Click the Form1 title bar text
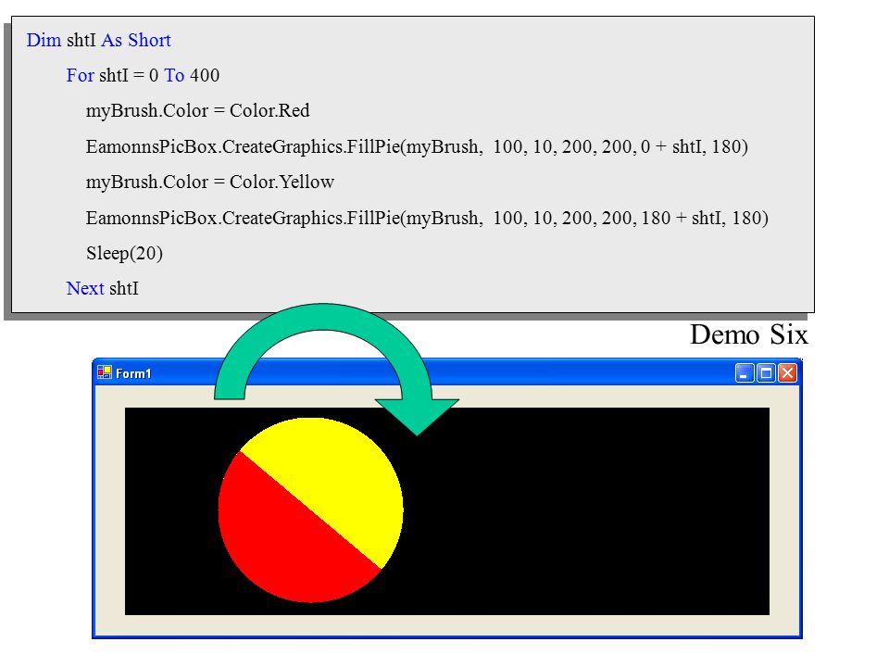 (133, 373)
